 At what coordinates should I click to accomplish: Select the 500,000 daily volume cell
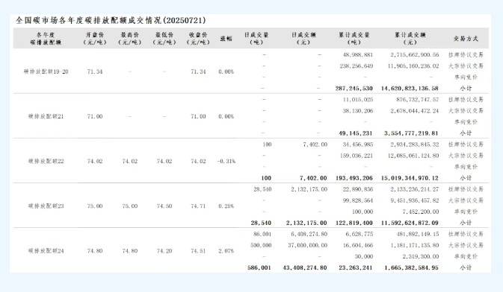261,245
